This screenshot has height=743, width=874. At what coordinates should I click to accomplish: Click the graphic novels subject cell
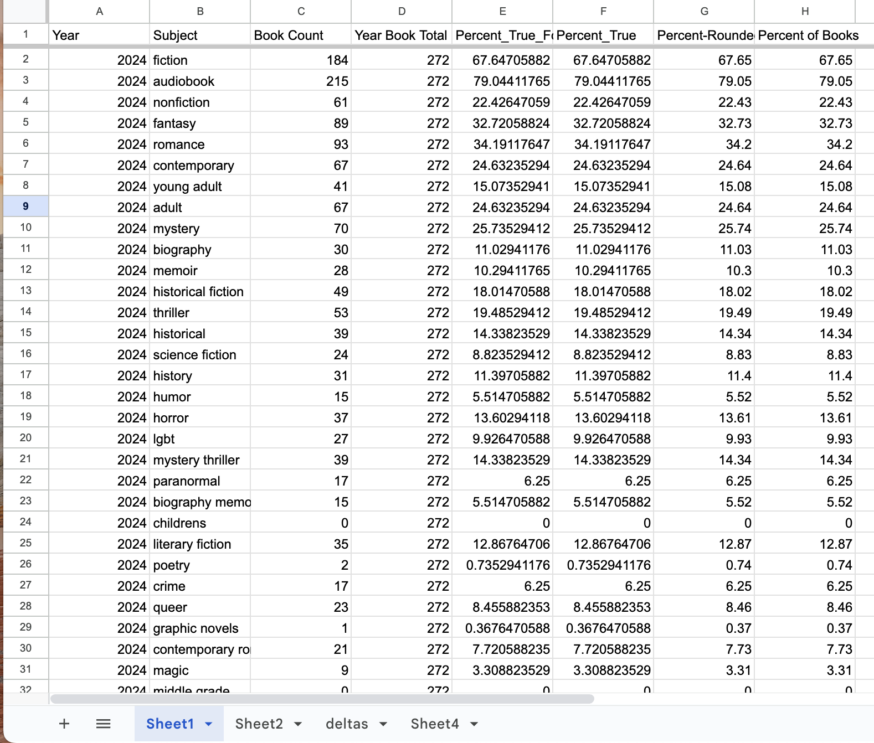200,628
